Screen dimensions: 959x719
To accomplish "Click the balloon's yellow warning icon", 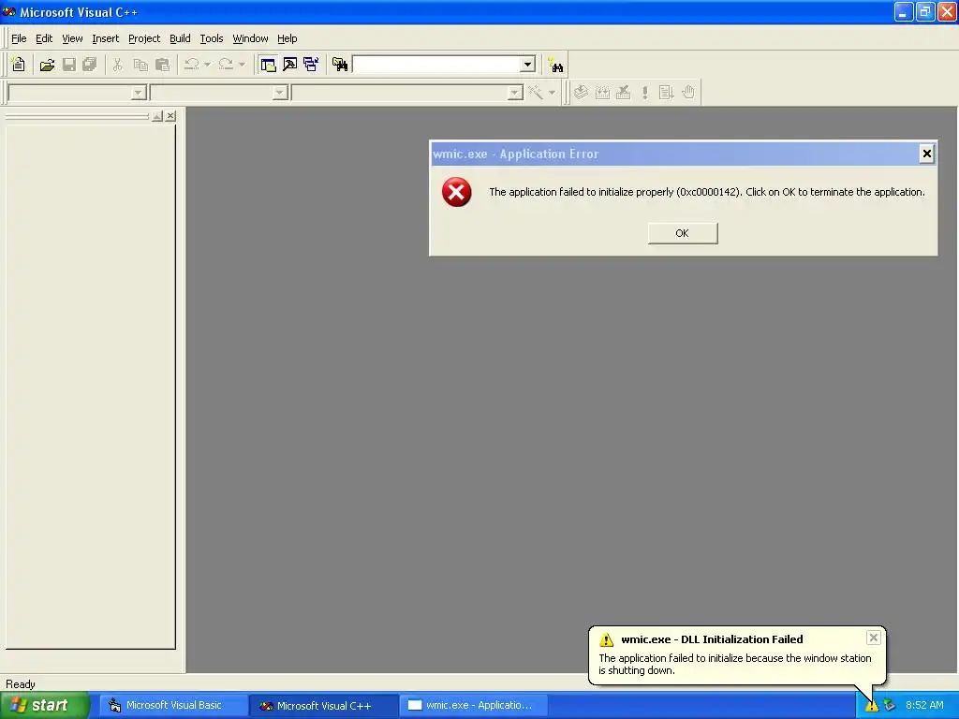I will point(606,639).
